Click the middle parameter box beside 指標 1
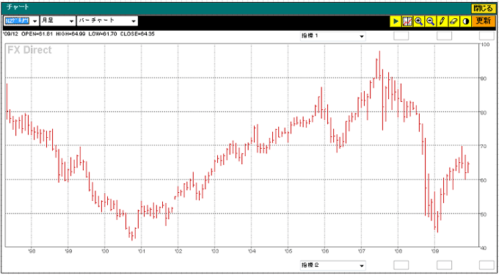 coord(444,36)
